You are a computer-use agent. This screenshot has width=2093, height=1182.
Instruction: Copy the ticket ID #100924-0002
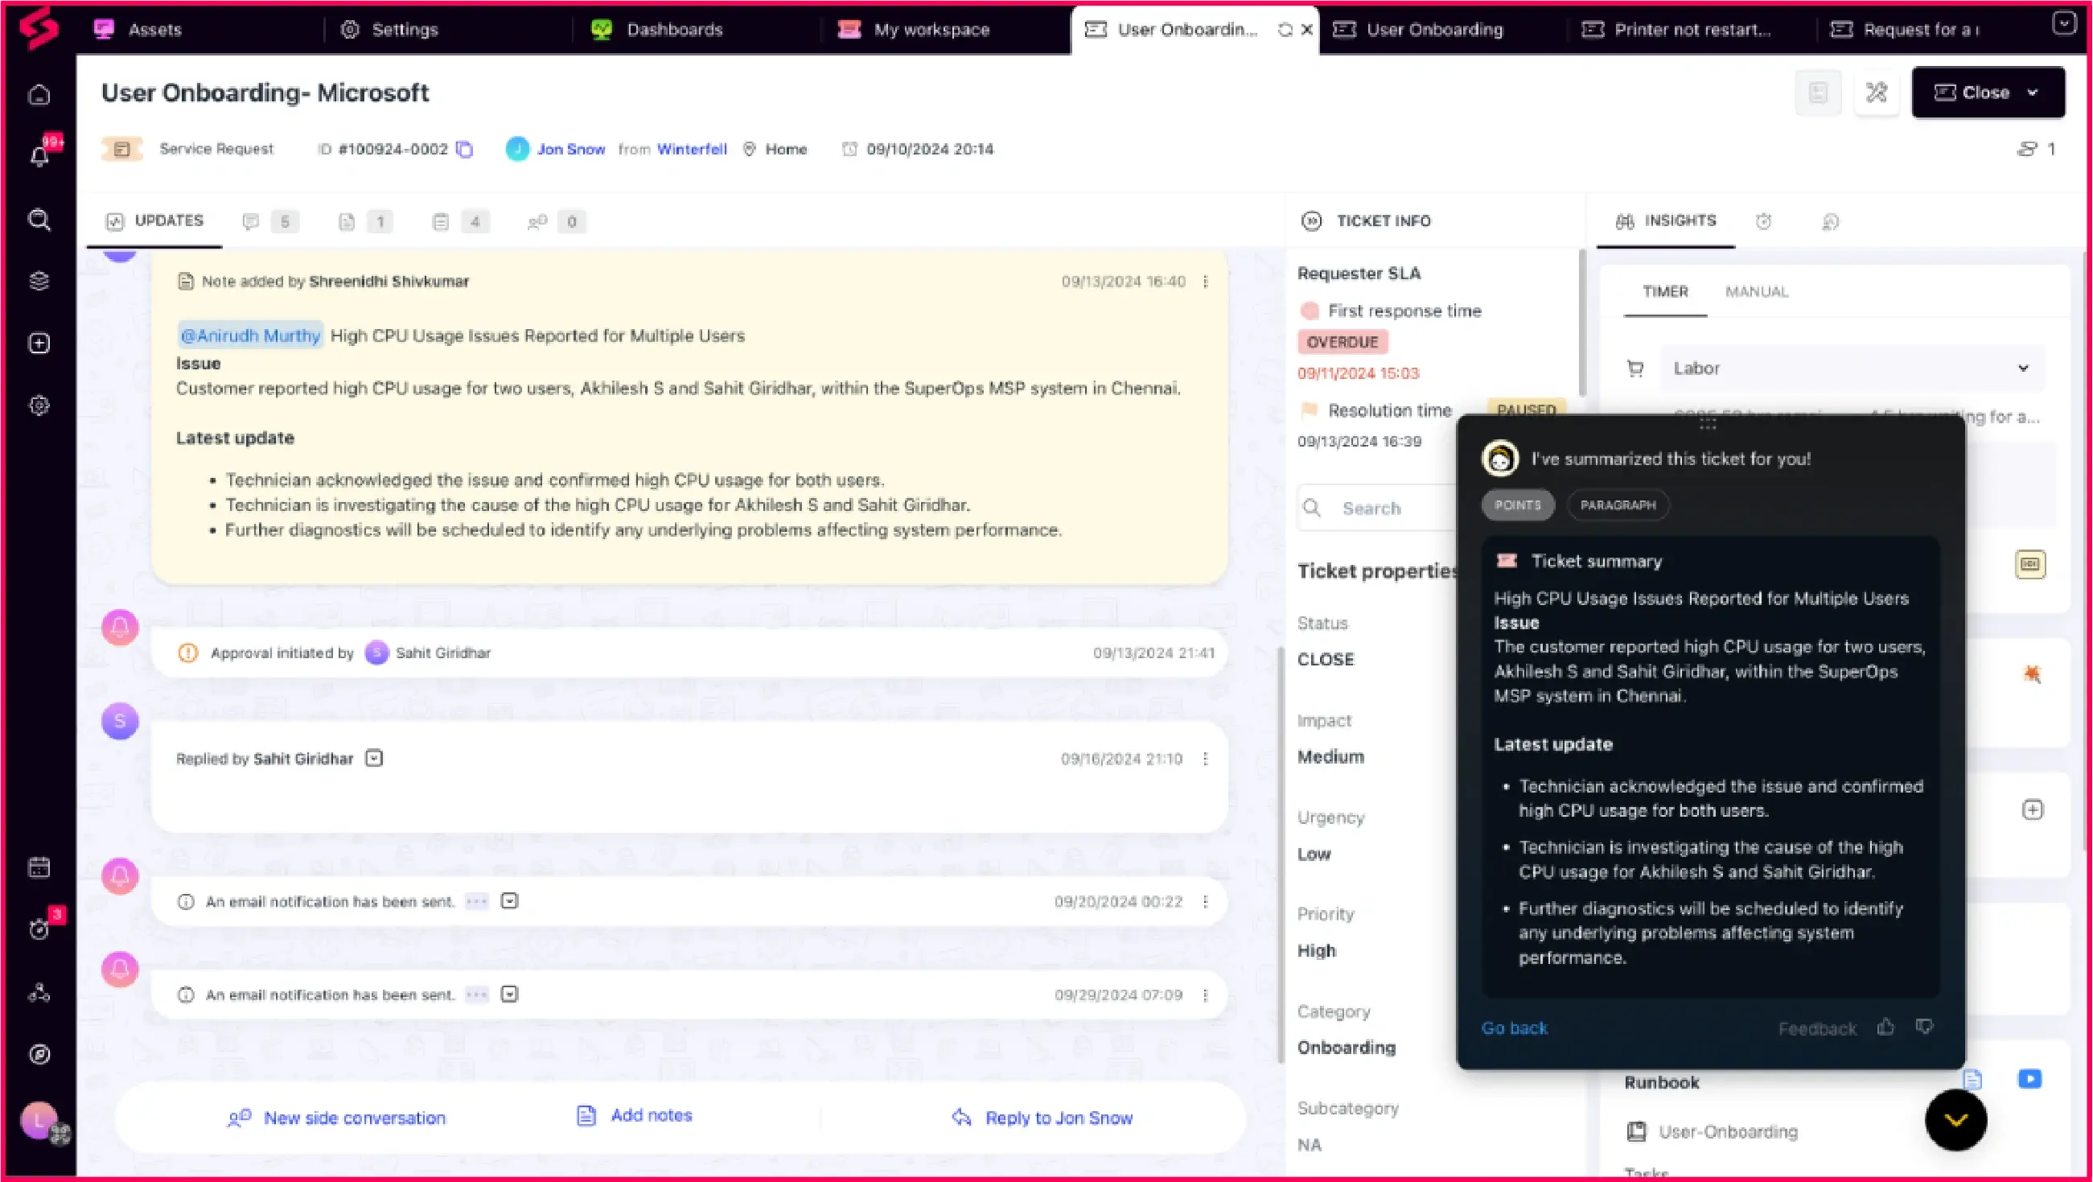(x=465, y=150)
